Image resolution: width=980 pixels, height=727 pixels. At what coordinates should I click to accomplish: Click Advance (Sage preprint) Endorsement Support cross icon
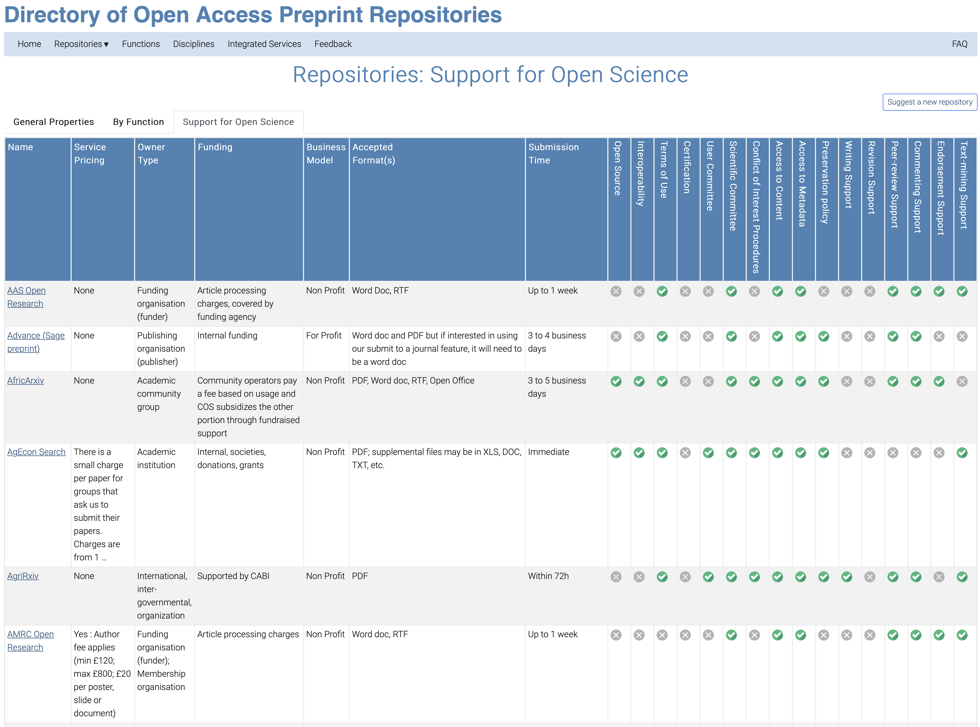click(939, 336)
